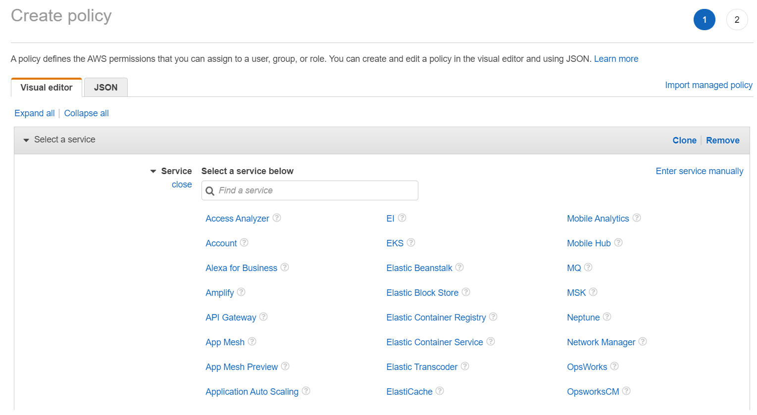
Task: Click the magnifier icon in service search
Action: [x=210, y=191]
